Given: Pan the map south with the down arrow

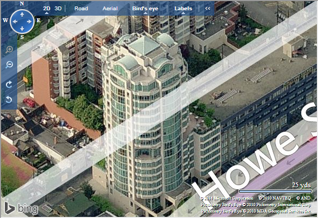Looking at the screenshot, I should [x=22, y=29].
